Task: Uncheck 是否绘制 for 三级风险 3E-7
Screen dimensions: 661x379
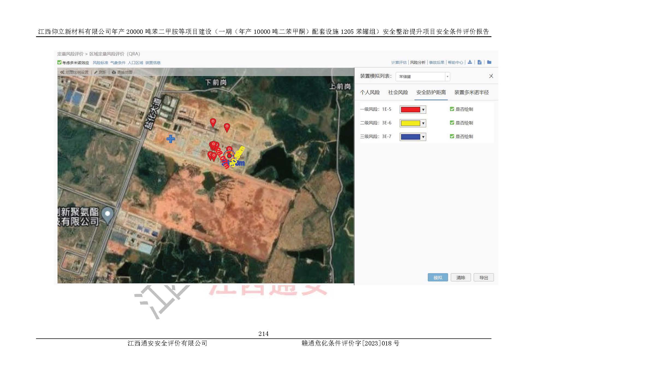Action: pyautogui.click(x=452, y=136)
